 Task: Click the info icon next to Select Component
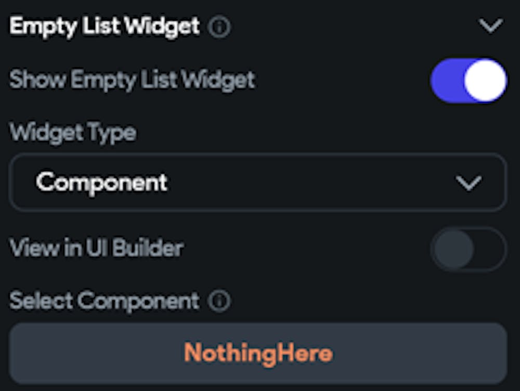point(219,301)
